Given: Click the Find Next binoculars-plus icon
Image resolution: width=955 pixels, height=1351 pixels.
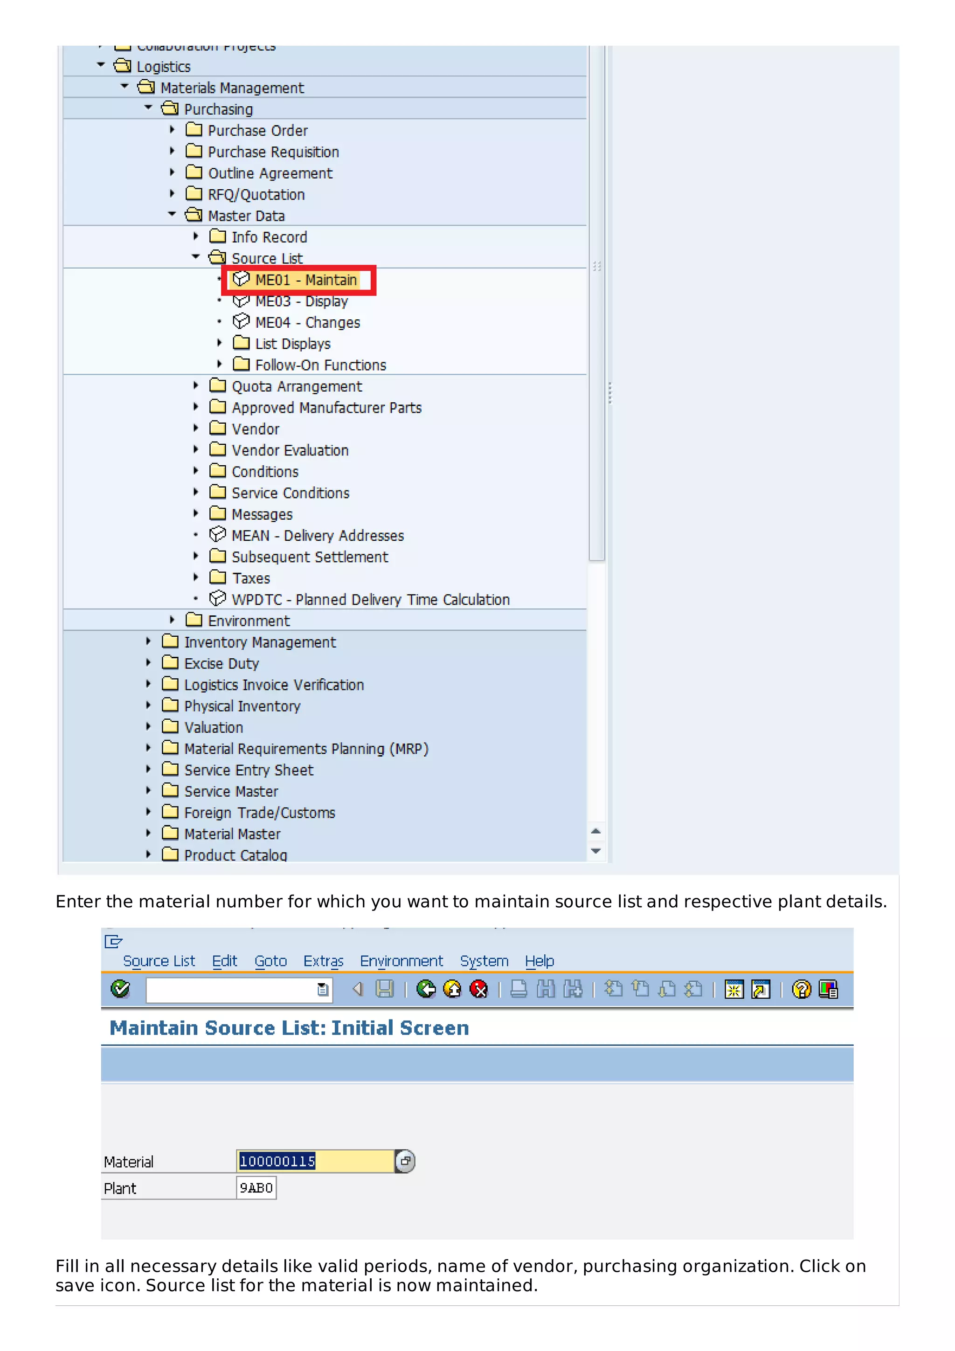Looking at the screenshot, I should coord(573,989).
